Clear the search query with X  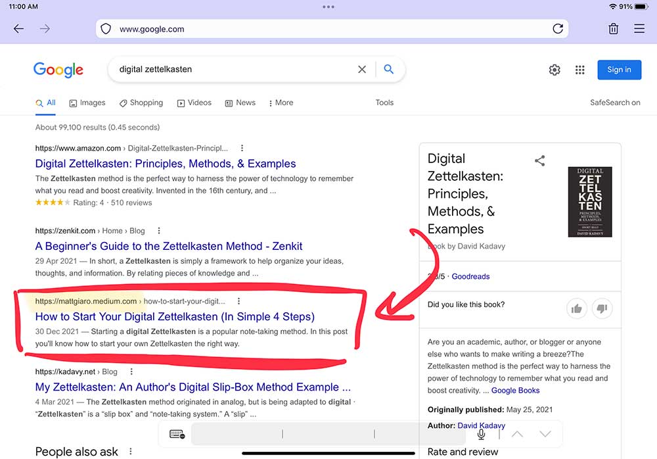[x=362, y=69]
